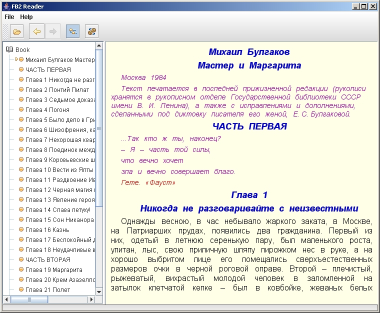Select Глава 6 Шизофрения tree item

point(60,129)
